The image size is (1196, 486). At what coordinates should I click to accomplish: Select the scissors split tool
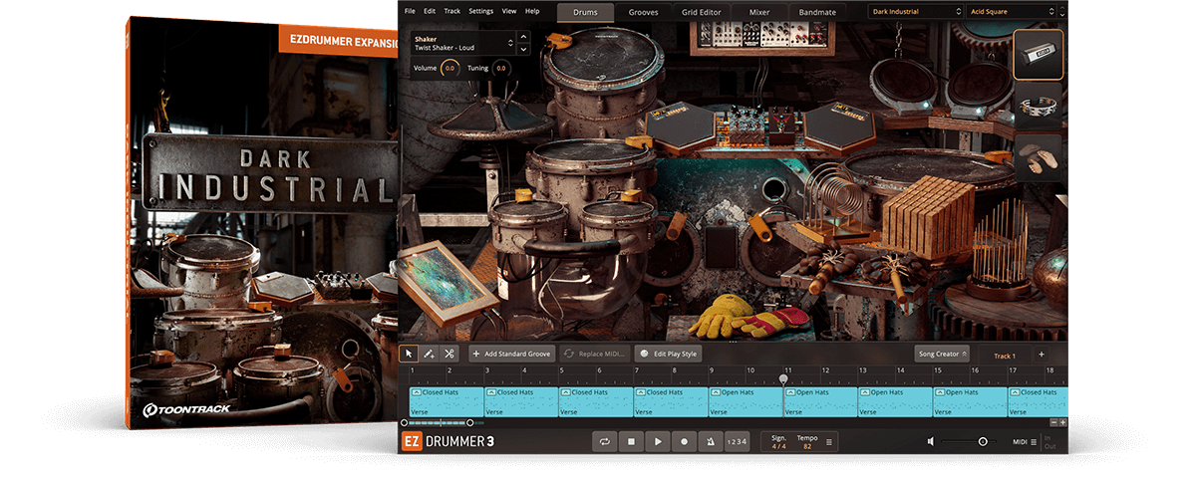coord(449,354)
